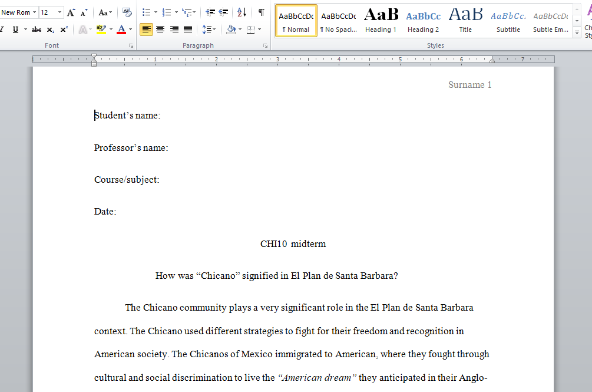Click the 'Professor's name:' line

pyautogui.click(x=131, y=147)
